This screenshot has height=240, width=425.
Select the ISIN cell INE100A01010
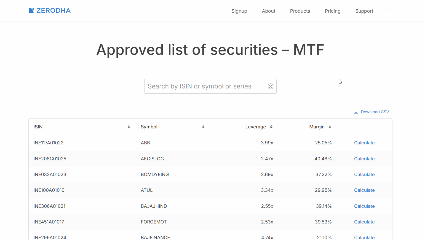(49, 190)
